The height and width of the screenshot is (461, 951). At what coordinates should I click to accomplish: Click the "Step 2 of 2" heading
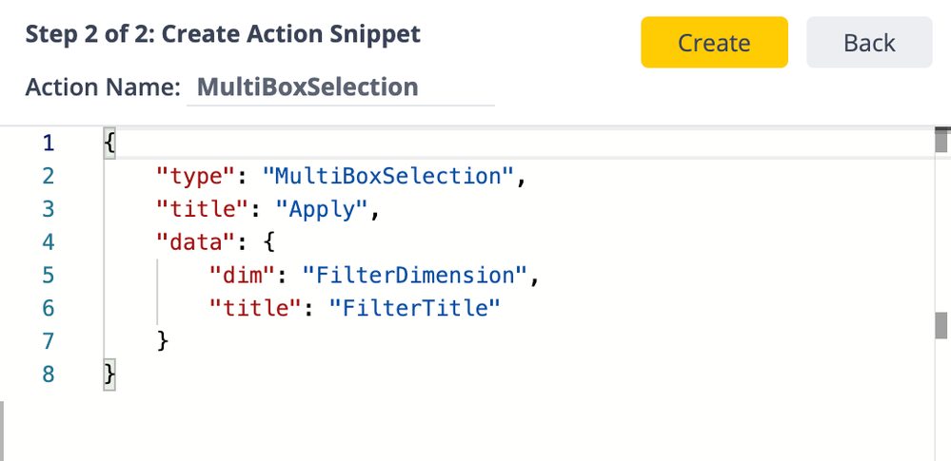pos(223,34)
